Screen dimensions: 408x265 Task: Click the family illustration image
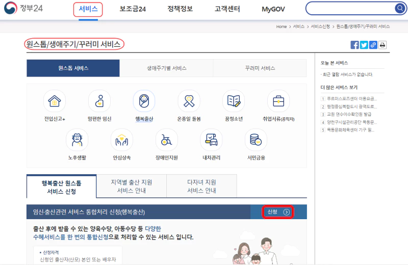254,251
